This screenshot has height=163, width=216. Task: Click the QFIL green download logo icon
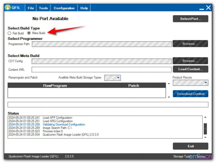point(8,8)
